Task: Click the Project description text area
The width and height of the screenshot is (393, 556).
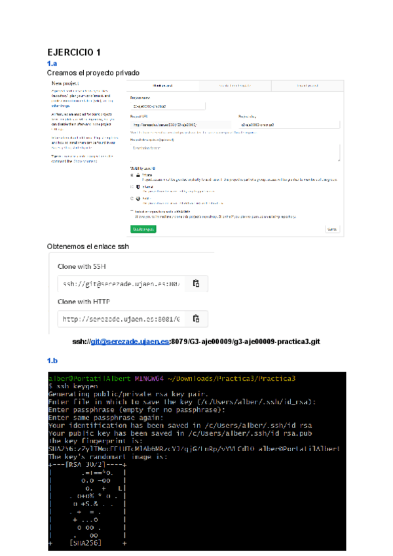Action: [235, 153]
